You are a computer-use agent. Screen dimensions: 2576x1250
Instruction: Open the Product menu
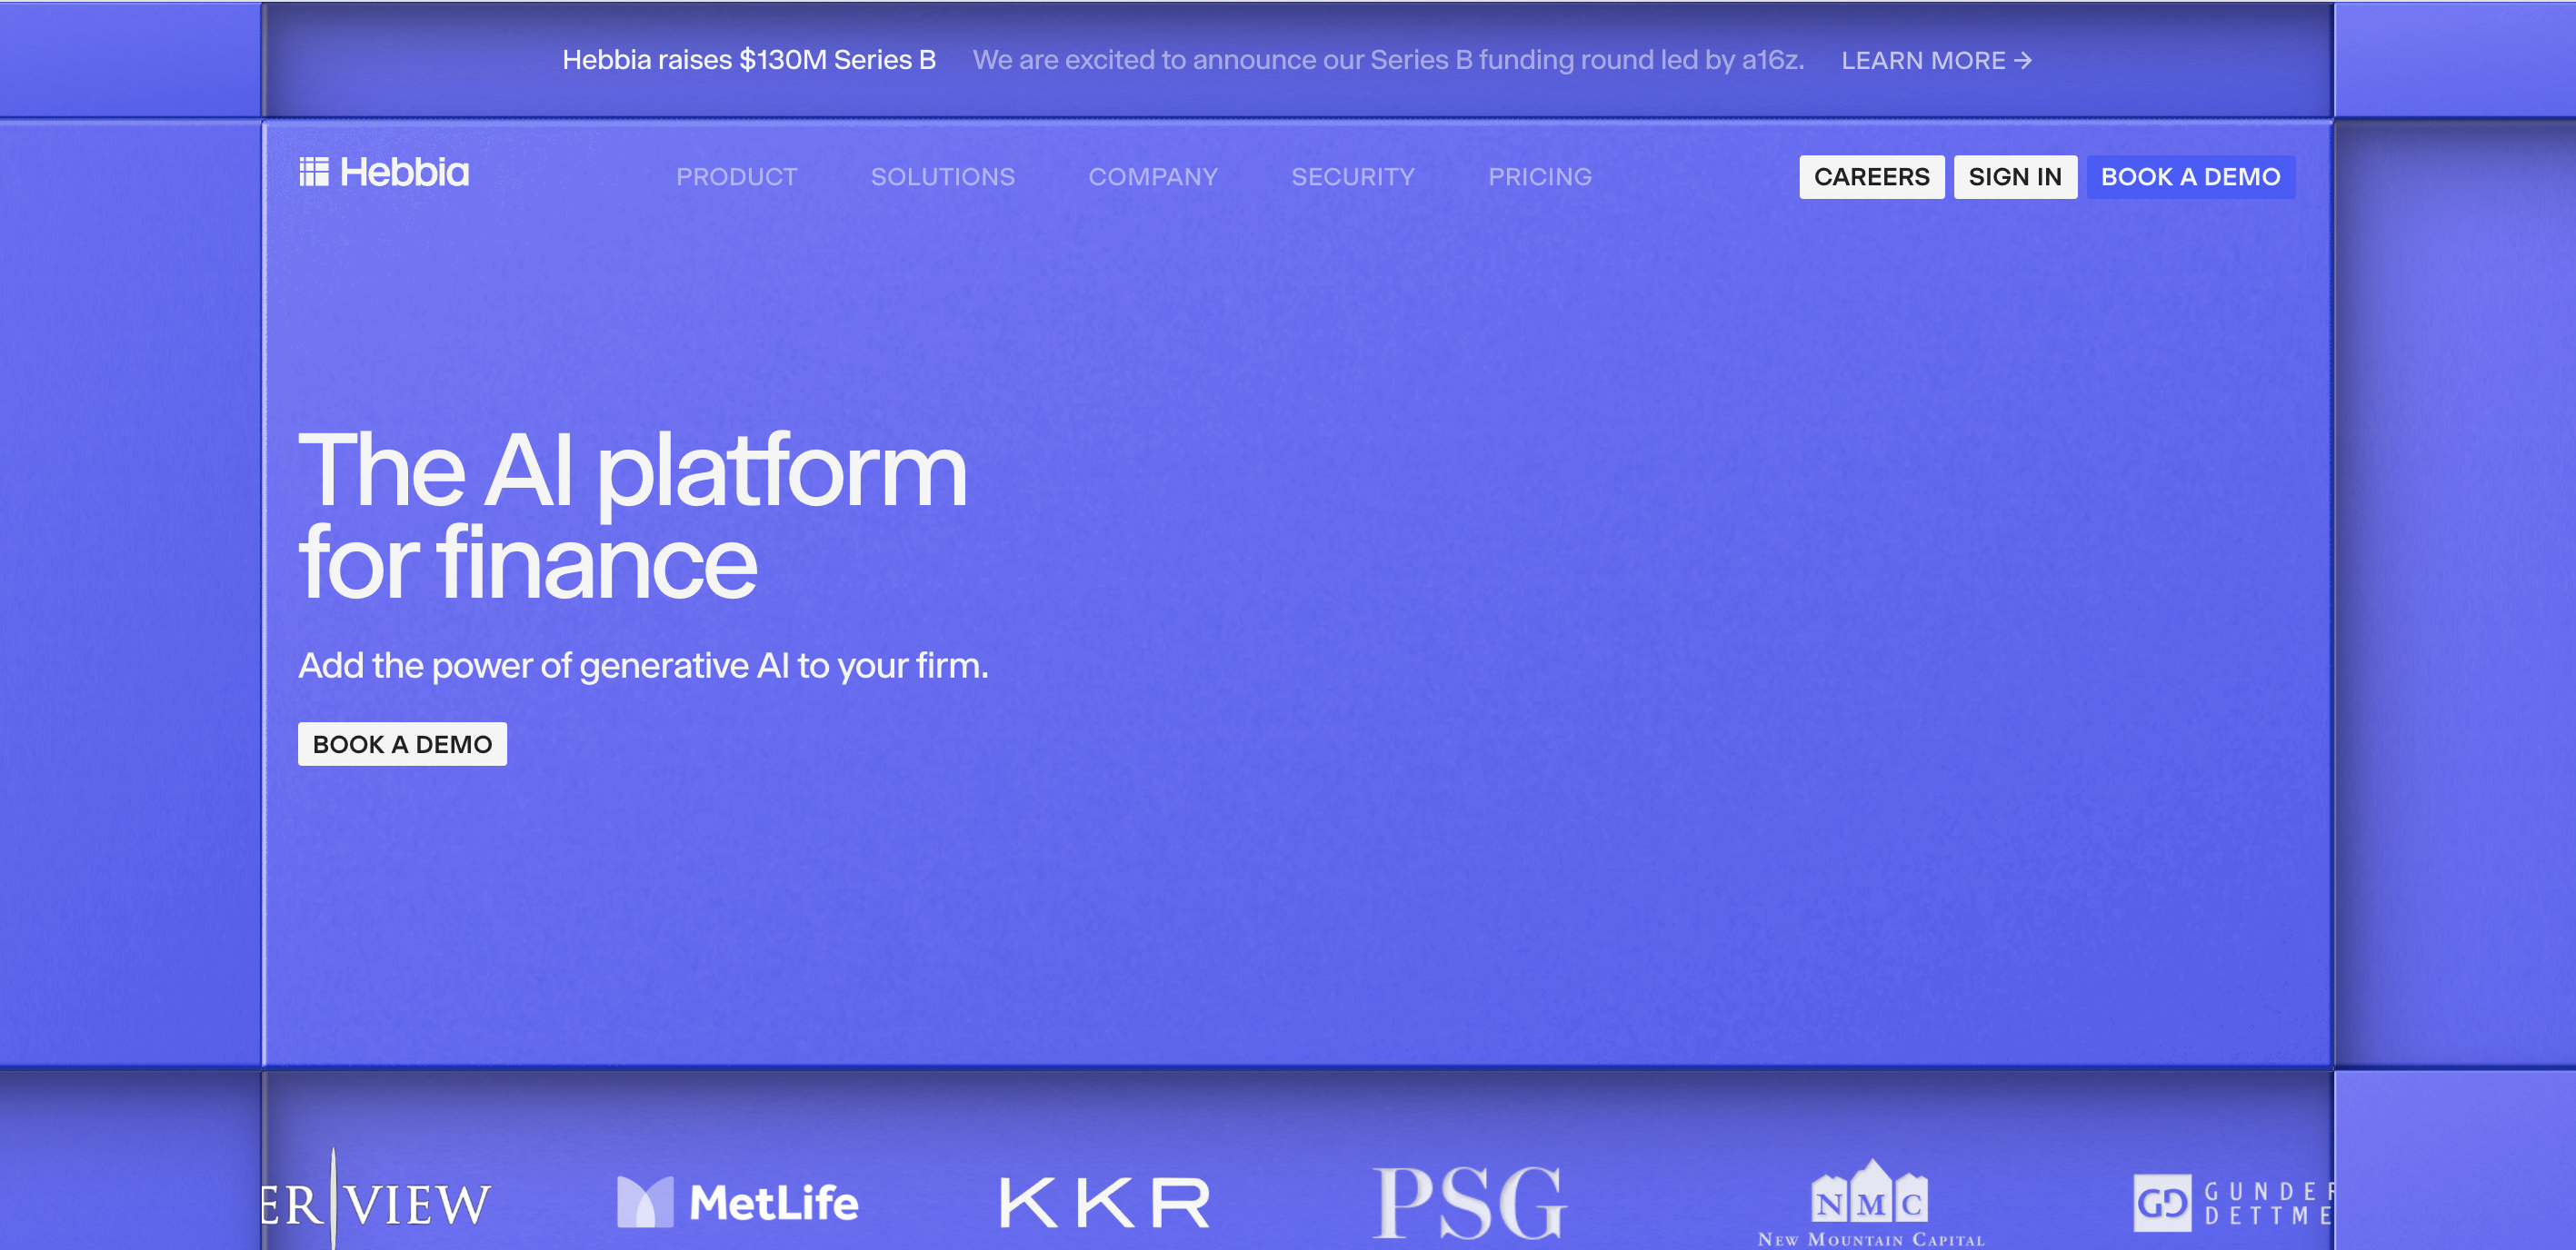pyautogui.click(x=736, y=177)
